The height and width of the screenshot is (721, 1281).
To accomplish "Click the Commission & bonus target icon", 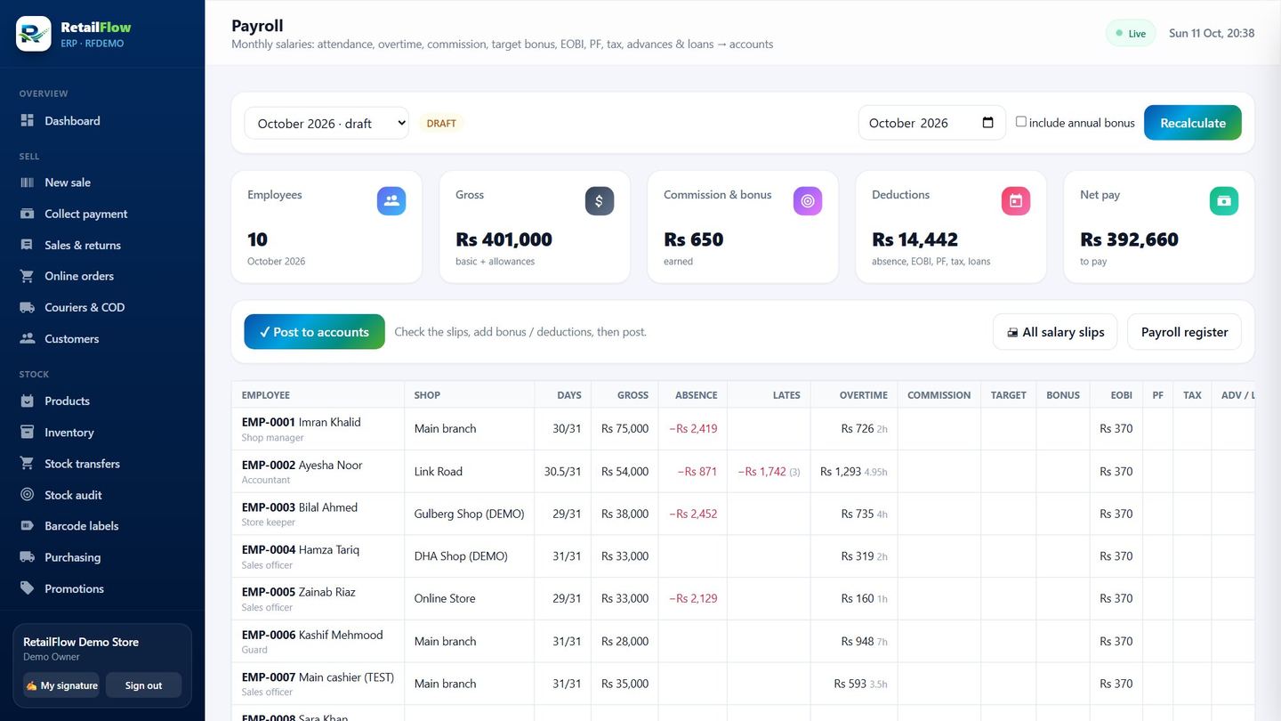I will coord(808,201).
